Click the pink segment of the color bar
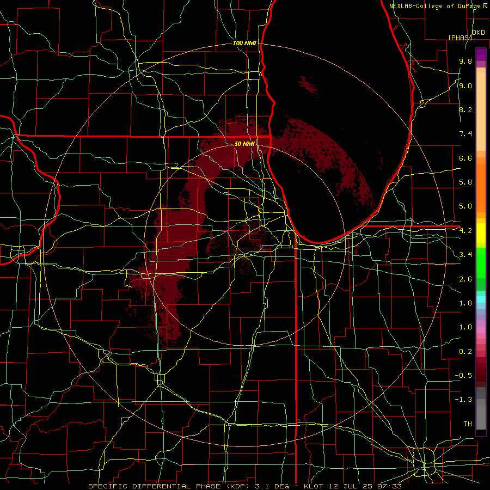Screen dimensions: 490x490 [x=481, y=330]
